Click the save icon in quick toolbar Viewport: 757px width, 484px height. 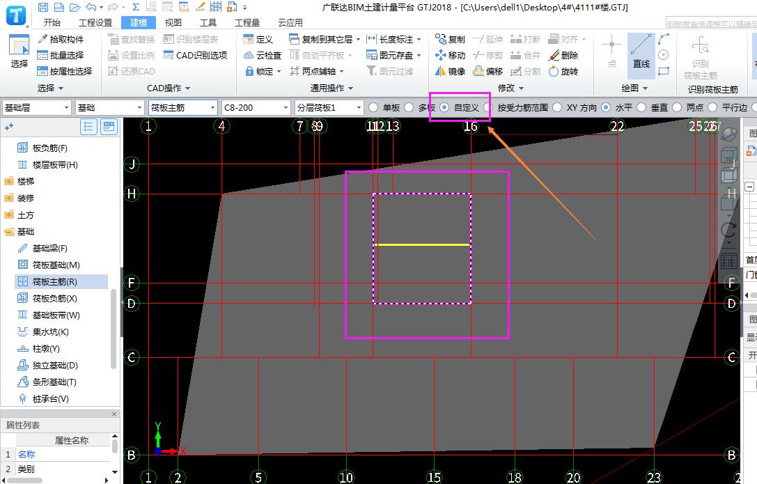[x=43, y=7]
